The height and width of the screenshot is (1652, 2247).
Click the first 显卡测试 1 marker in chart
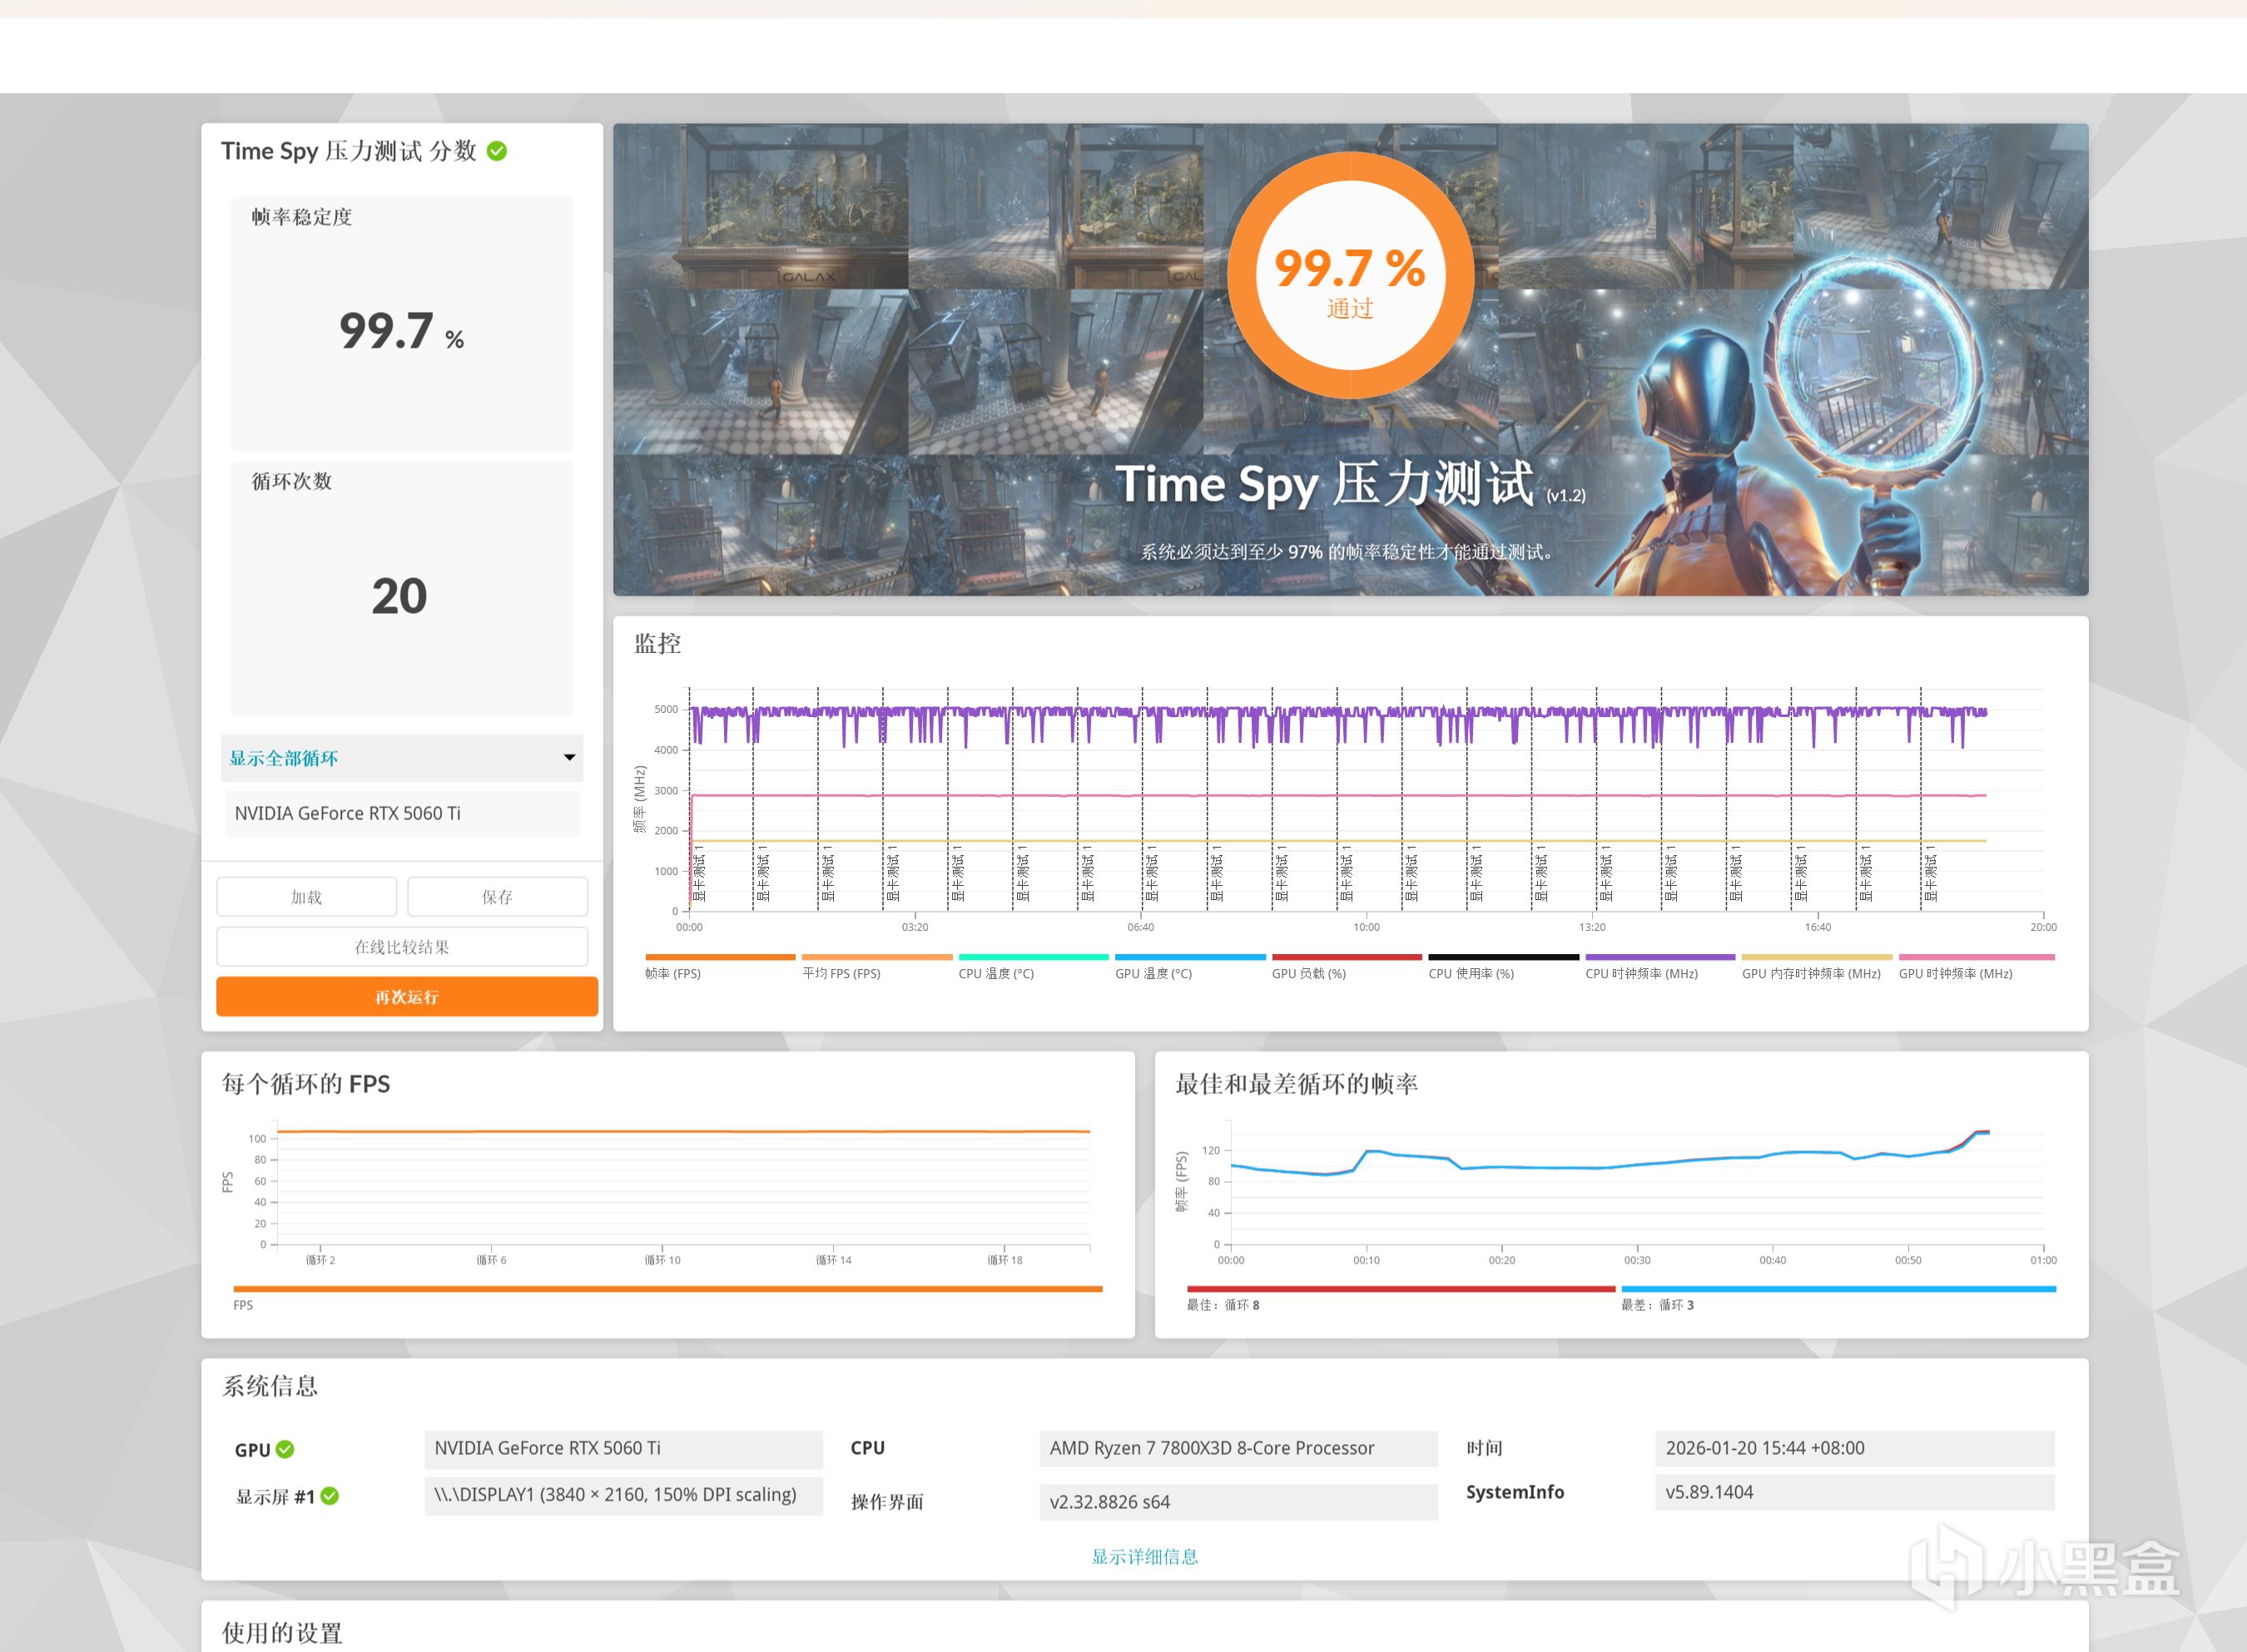(x=699, y=875)
